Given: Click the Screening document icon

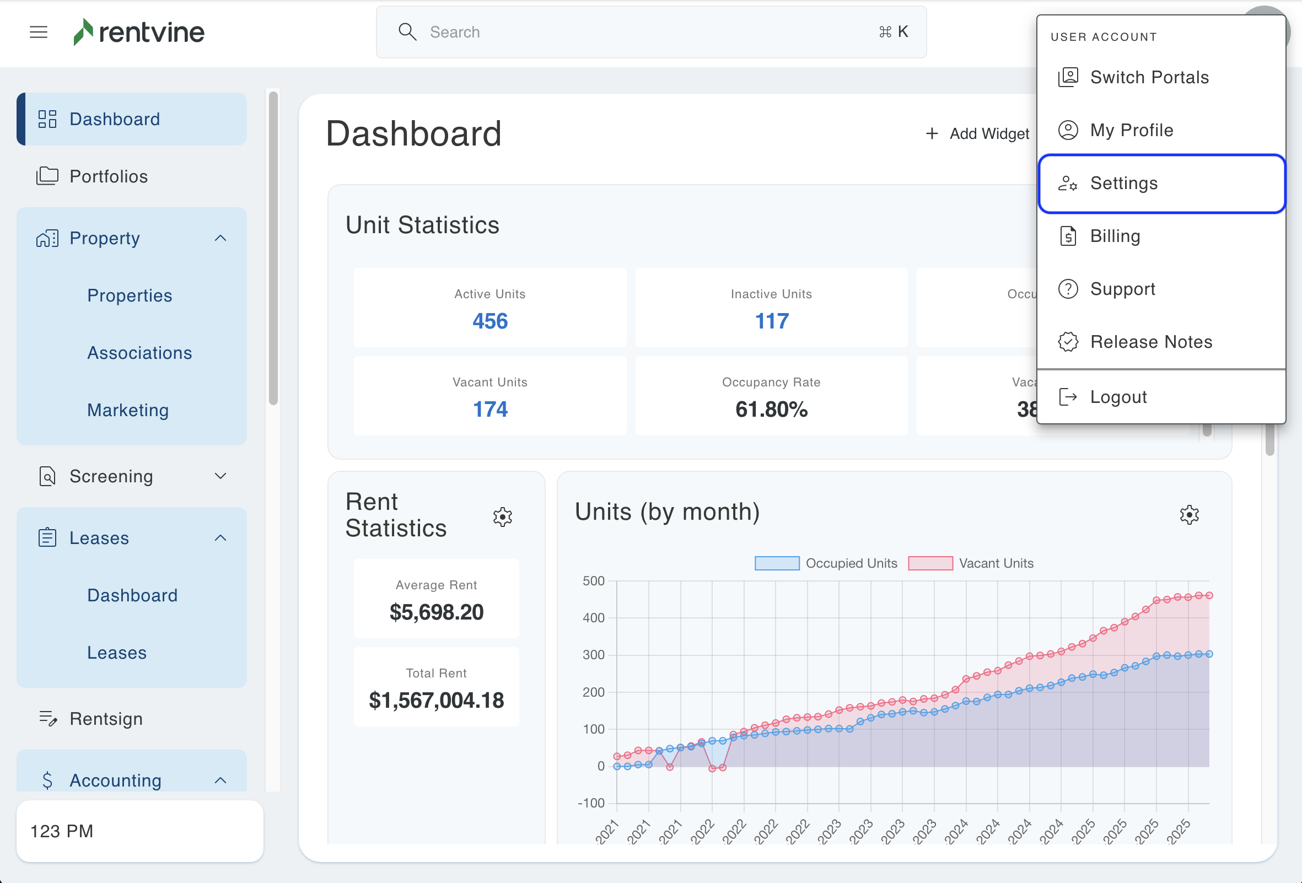Looking at the screenshot, I should (x=47, y=476).
